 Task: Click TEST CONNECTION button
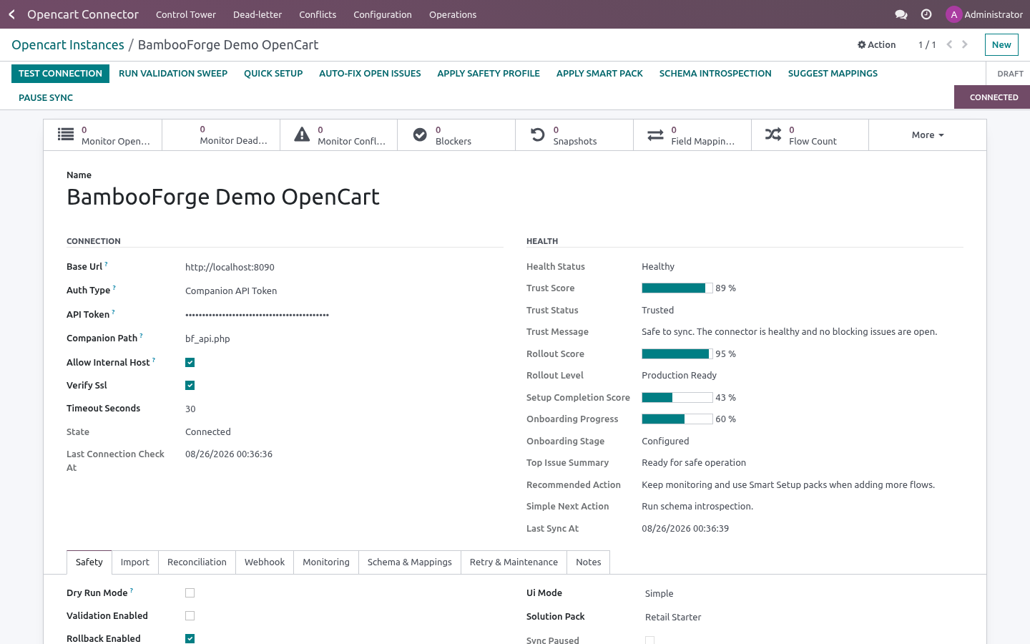[60, 74]
